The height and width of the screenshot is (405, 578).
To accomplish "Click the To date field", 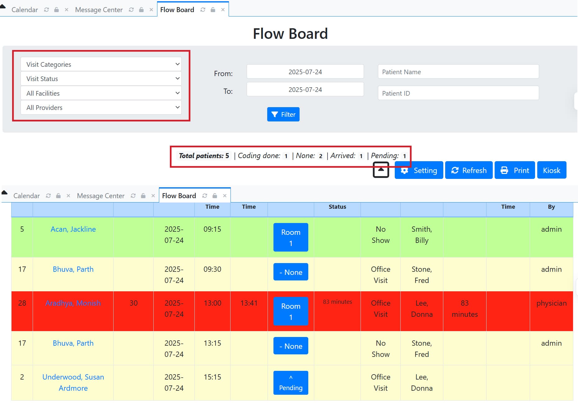I will [x=305, y=89].
